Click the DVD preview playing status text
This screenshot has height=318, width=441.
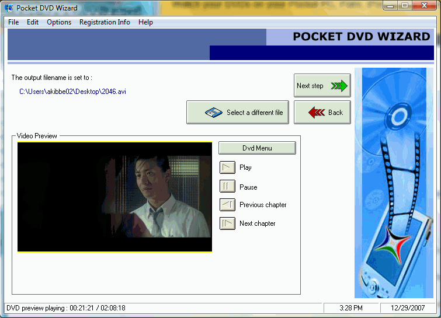tap(66, 308)
